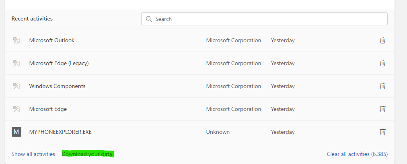Delete the Windows Components activity

point(382,86)
